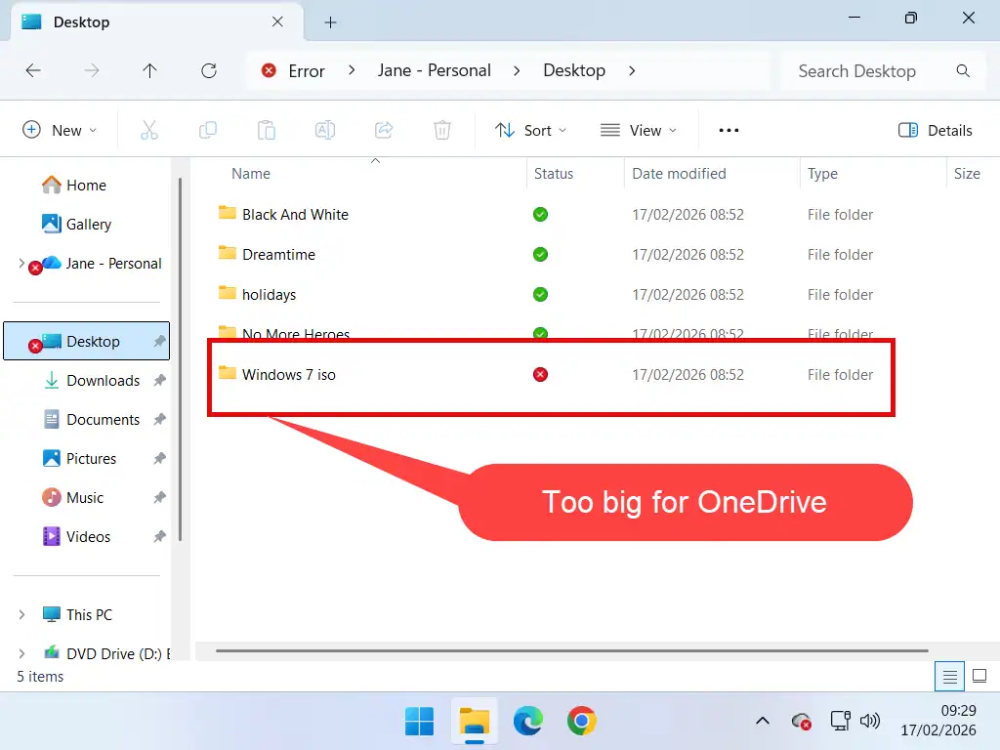1000x750 pixels.
Task: Hide the Details pane
Action: coord(935,129)
